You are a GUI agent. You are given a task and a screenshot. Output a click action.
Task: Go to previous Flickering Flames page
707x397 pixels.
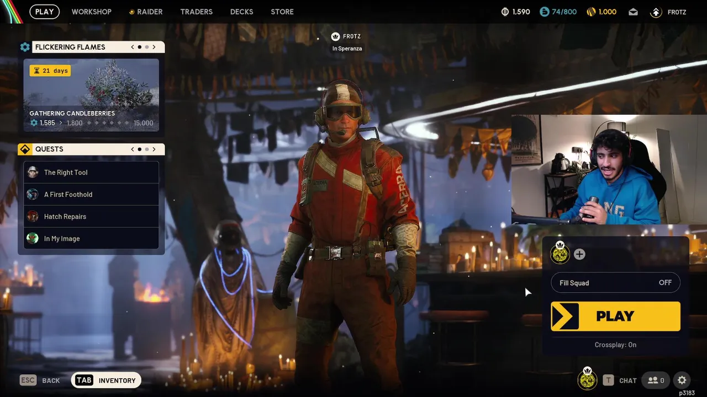tap(133, 47)
